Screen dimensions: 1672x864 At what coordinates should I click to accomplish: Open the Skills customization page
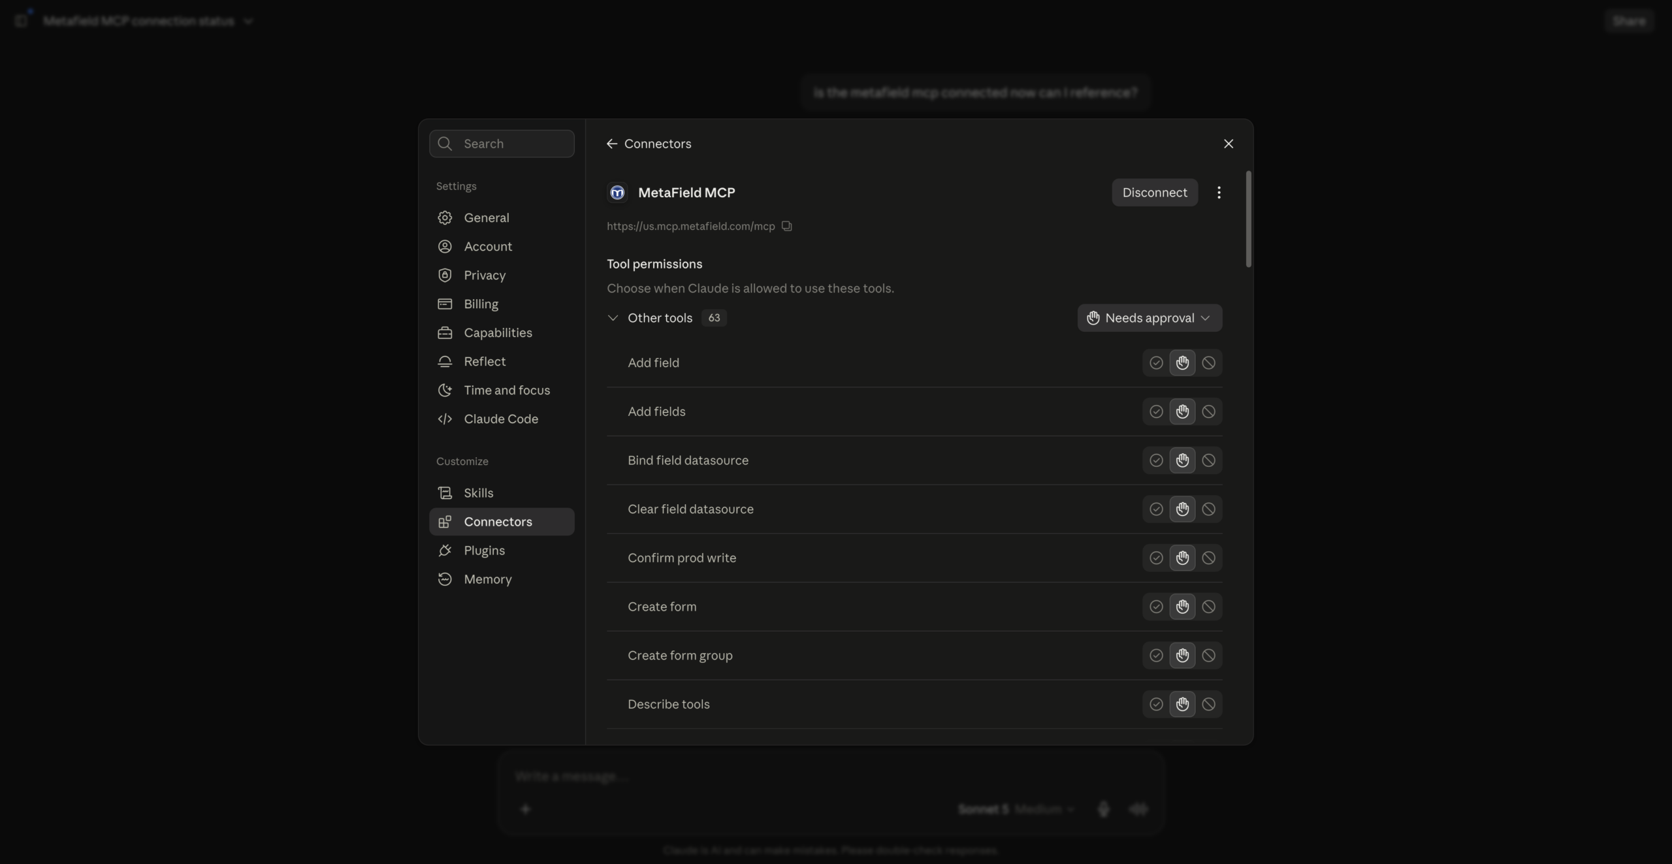click(502, 493)
